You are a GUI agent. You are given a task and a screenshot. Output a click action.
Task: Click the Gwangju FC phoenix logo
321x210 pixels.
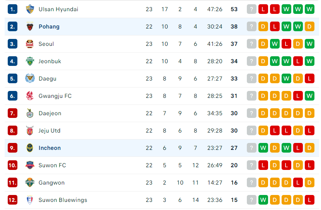tap(30, 96)
